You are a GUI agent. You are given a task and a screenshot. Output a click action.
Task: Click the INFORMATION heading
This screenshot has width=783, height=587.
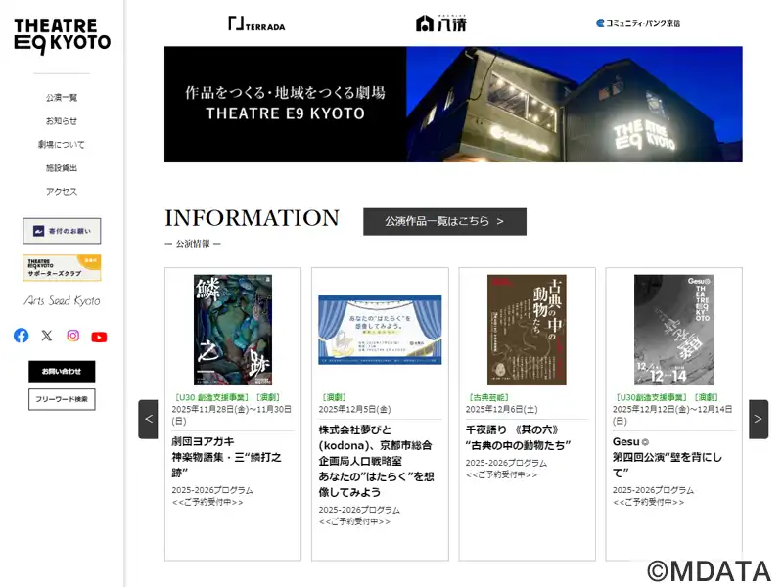[x=253, y=218]
